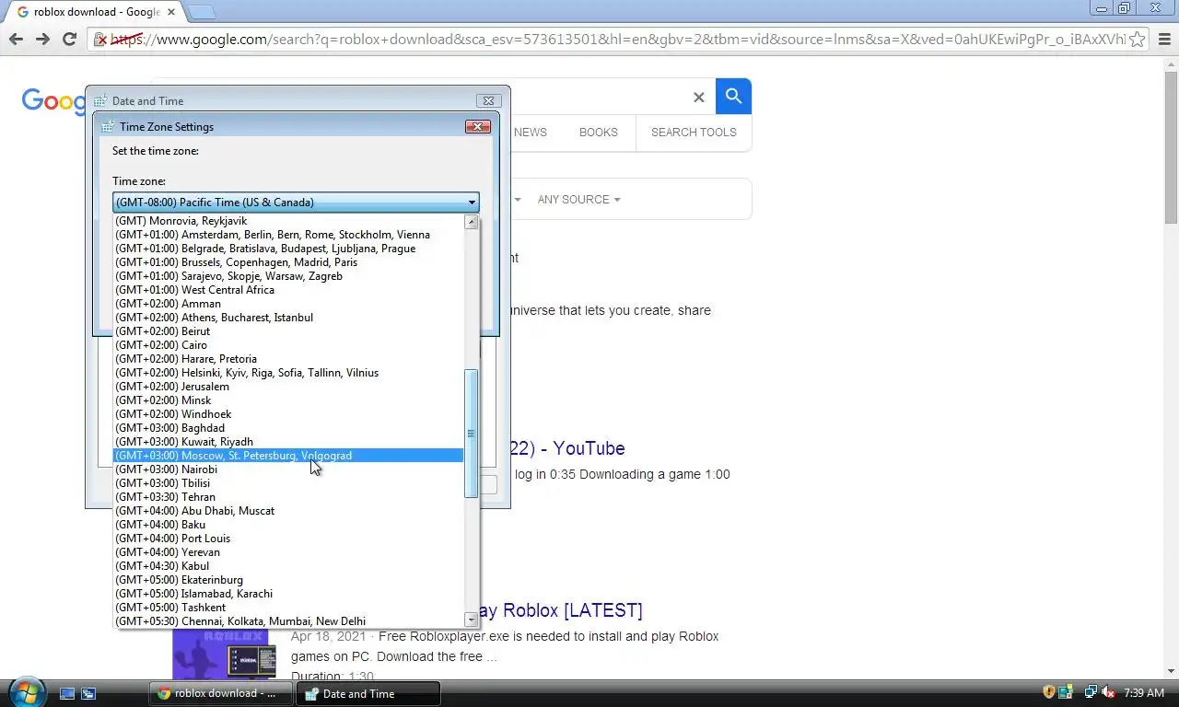Click the network tray icon
The image size is (1179, 707).
[x=1091, y=692]
